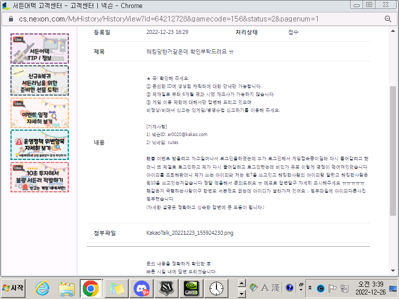Screen dimensions: 399x299
Task: Open the 시작 Start menu
Action: pyautogui.click(x=14, y=288)
